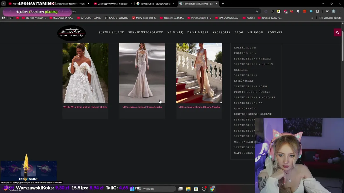Open the Chrome three-dot menu
Screen dimensions: 344x193
(x=340, y=11)
